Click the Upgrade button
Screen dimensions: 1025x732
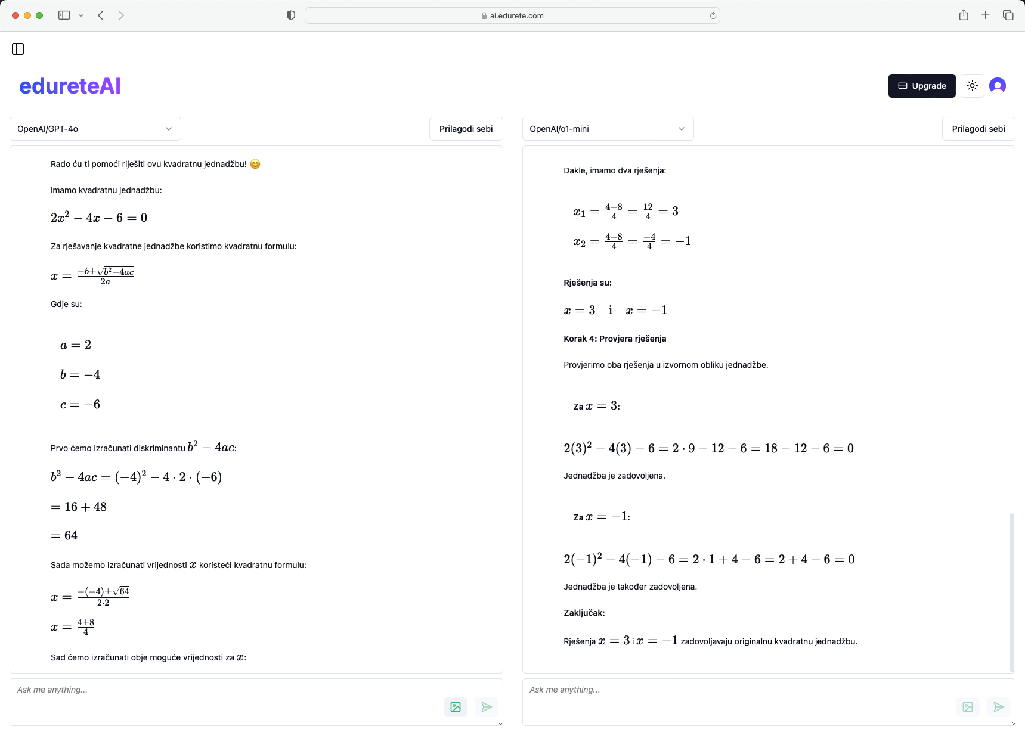[921, 86]
